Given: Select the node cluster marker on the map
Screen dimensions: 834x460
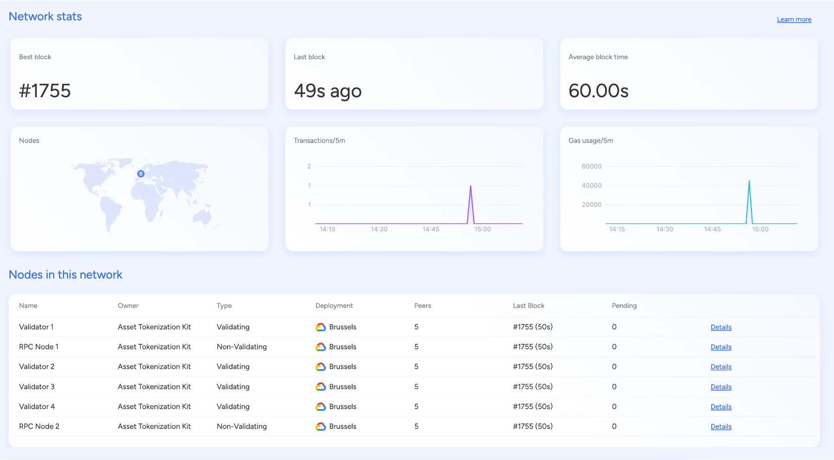Looking at the screenshot, I should [140, 174].
